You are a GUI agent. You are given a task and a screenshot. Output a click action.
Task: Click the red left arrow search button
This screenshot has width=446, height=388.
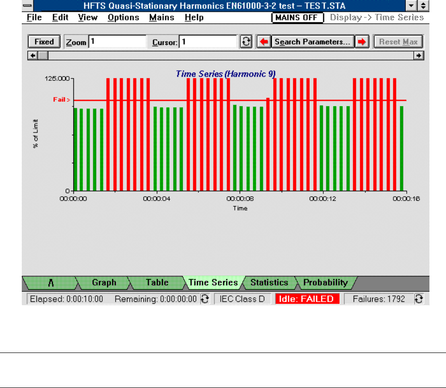(264, 42)
